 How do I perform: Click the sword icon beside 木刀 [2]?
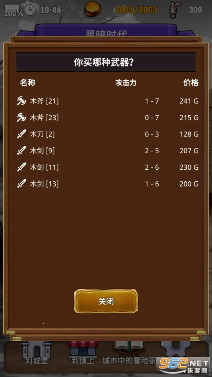(x=21, y=134)
